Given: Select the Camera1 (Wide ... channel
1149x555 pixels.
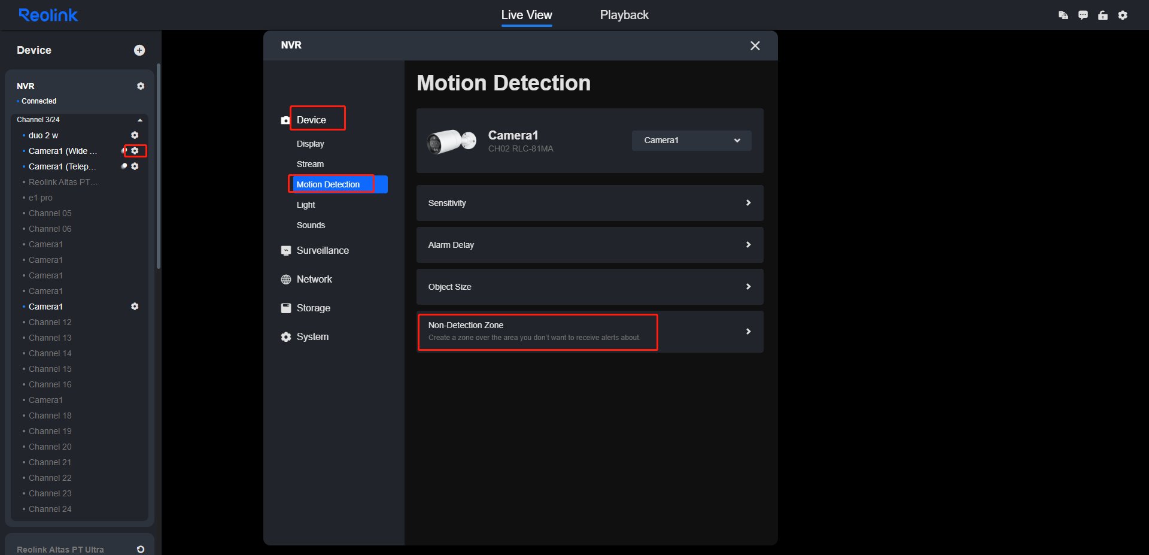Looking at the screenshot, I should (x=63, y=151).
